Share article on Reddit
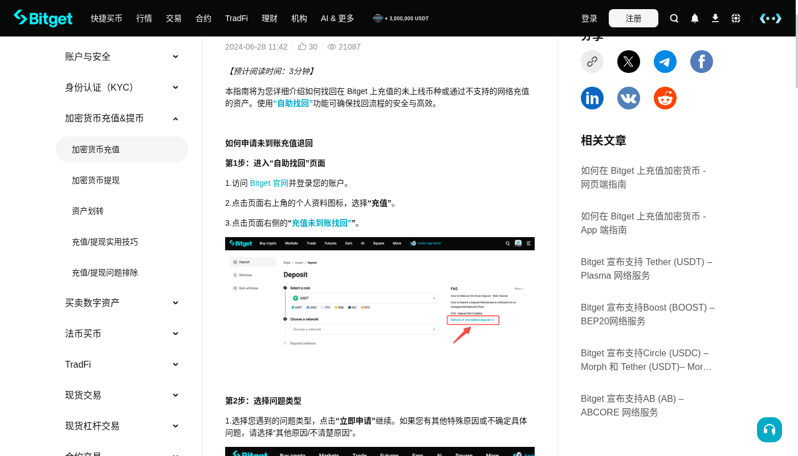The height and width of the screenshot is (456, 798). pyautogui.click(x=665, y=98)
